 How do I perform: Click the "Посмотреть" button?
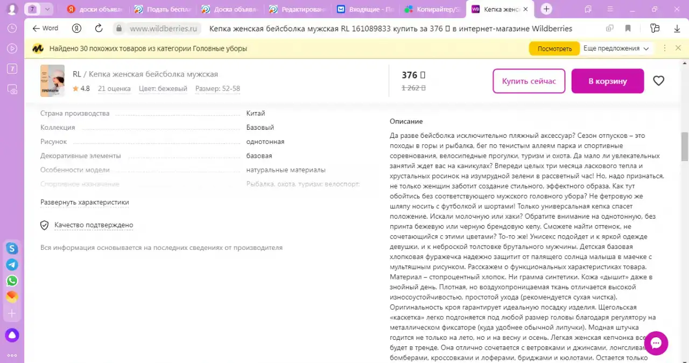pyautogui.click(x=554, y=48)
